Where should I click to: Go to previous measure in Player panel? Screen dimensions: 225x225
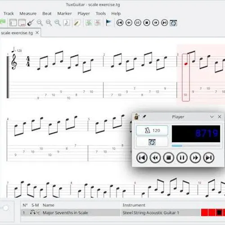click(x=155, y=157)
